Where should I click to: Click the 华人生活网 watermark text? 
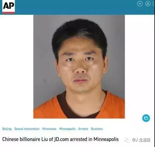(x=141, y=140)
